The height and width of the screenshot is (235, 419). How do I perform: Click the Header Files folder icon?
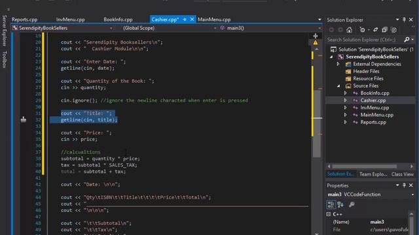click(x=348, y=71)
